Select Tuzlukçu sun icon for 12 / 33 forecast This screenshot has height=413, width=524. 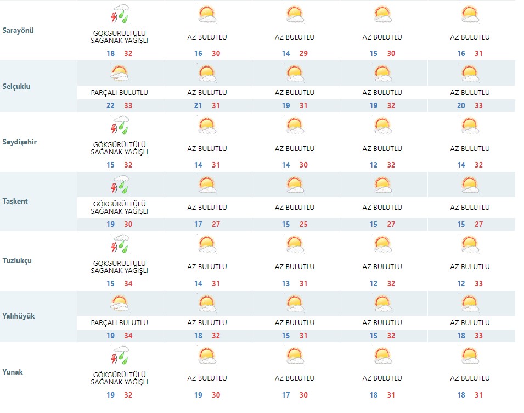(x=470, y=244)
